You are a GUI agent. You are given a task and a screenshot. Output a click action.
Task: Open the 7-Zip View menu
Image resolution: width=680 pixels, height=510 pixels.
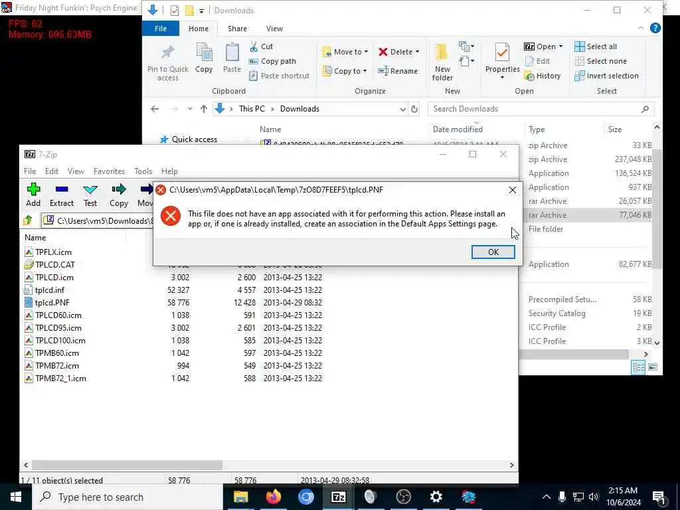(76, 171)
